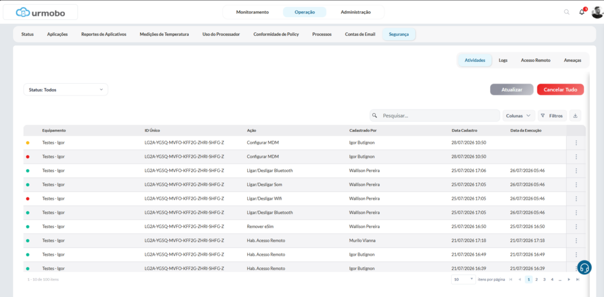Go to last page of results

coord(577,280)
